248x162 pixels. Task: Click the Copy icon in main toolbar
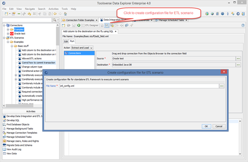click(45, 14)
